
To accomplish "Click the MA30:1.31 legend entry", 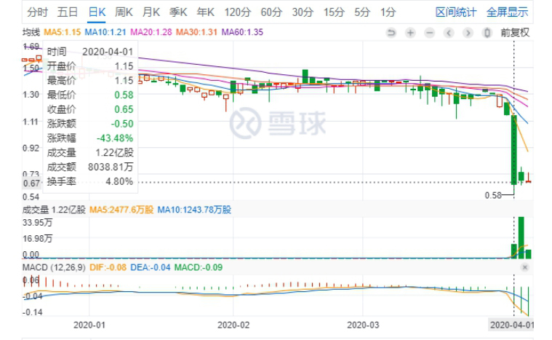I will click(196, 33).
